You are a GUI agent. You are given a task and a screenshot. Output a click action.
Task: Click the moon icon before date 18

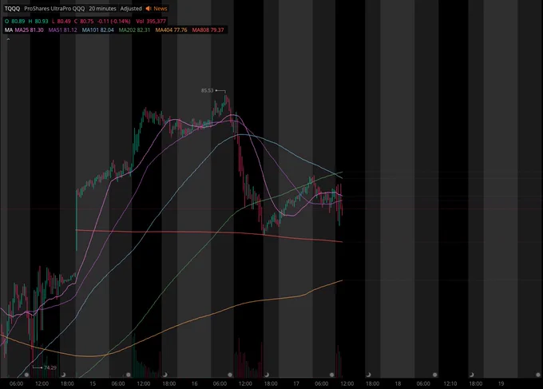368,375
